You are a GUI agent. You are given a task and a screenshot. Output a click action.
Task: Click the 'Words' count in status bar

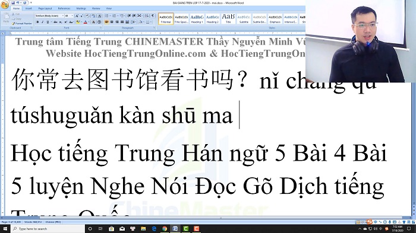click(x=33, y=222)
